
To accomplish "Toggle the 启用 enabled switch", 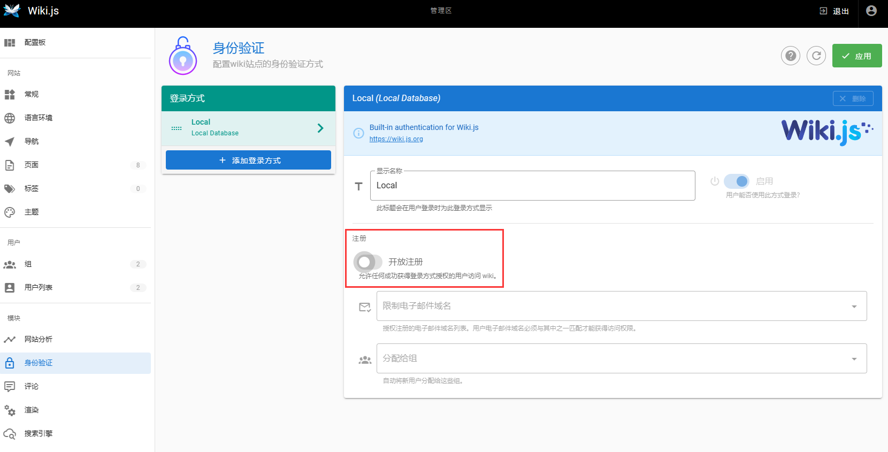I will click(x=737, y=181).
